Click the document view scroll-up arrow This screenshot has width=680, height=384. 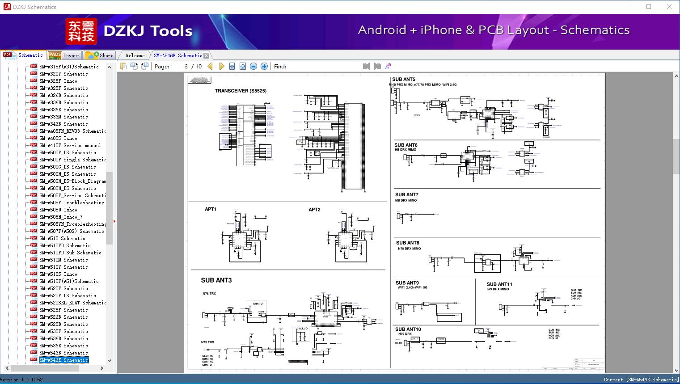(676, 76)
